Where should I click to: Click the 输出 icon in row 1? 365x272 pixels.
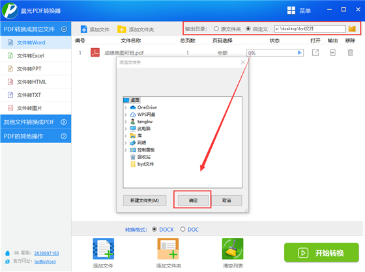click(333, 53)
